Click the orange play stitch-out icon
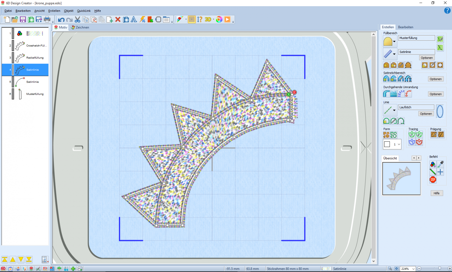The height and width of the screenshot is (272, 452). [227, 19]
